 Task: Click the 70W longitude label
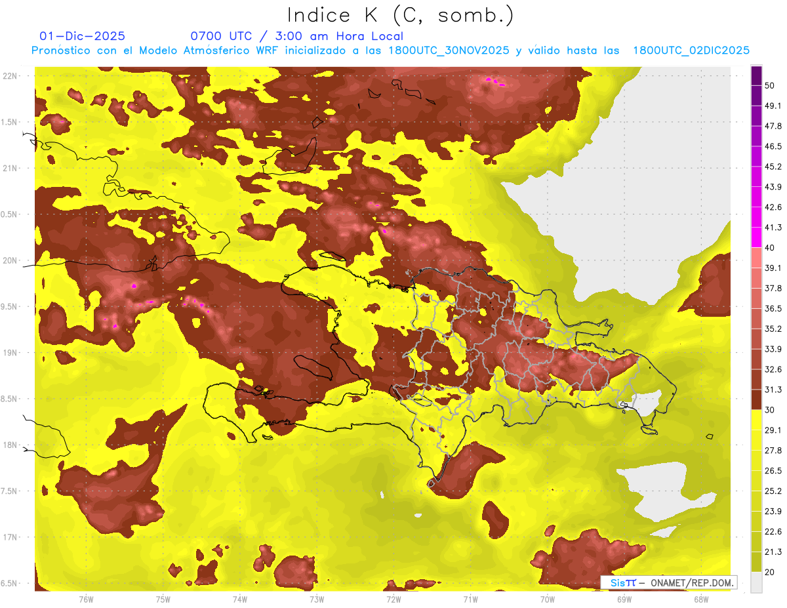pyautogui.click(x=547, y=599)
